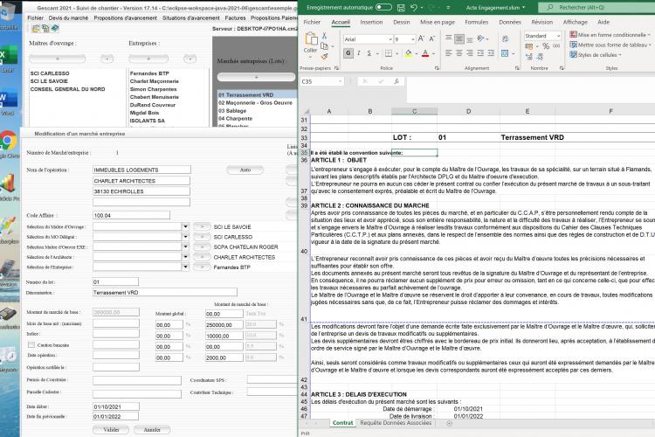Center text horizontally in Excel
Viewport: 655px width, 437px height.
pyautogui.click(x=459, y=53)
